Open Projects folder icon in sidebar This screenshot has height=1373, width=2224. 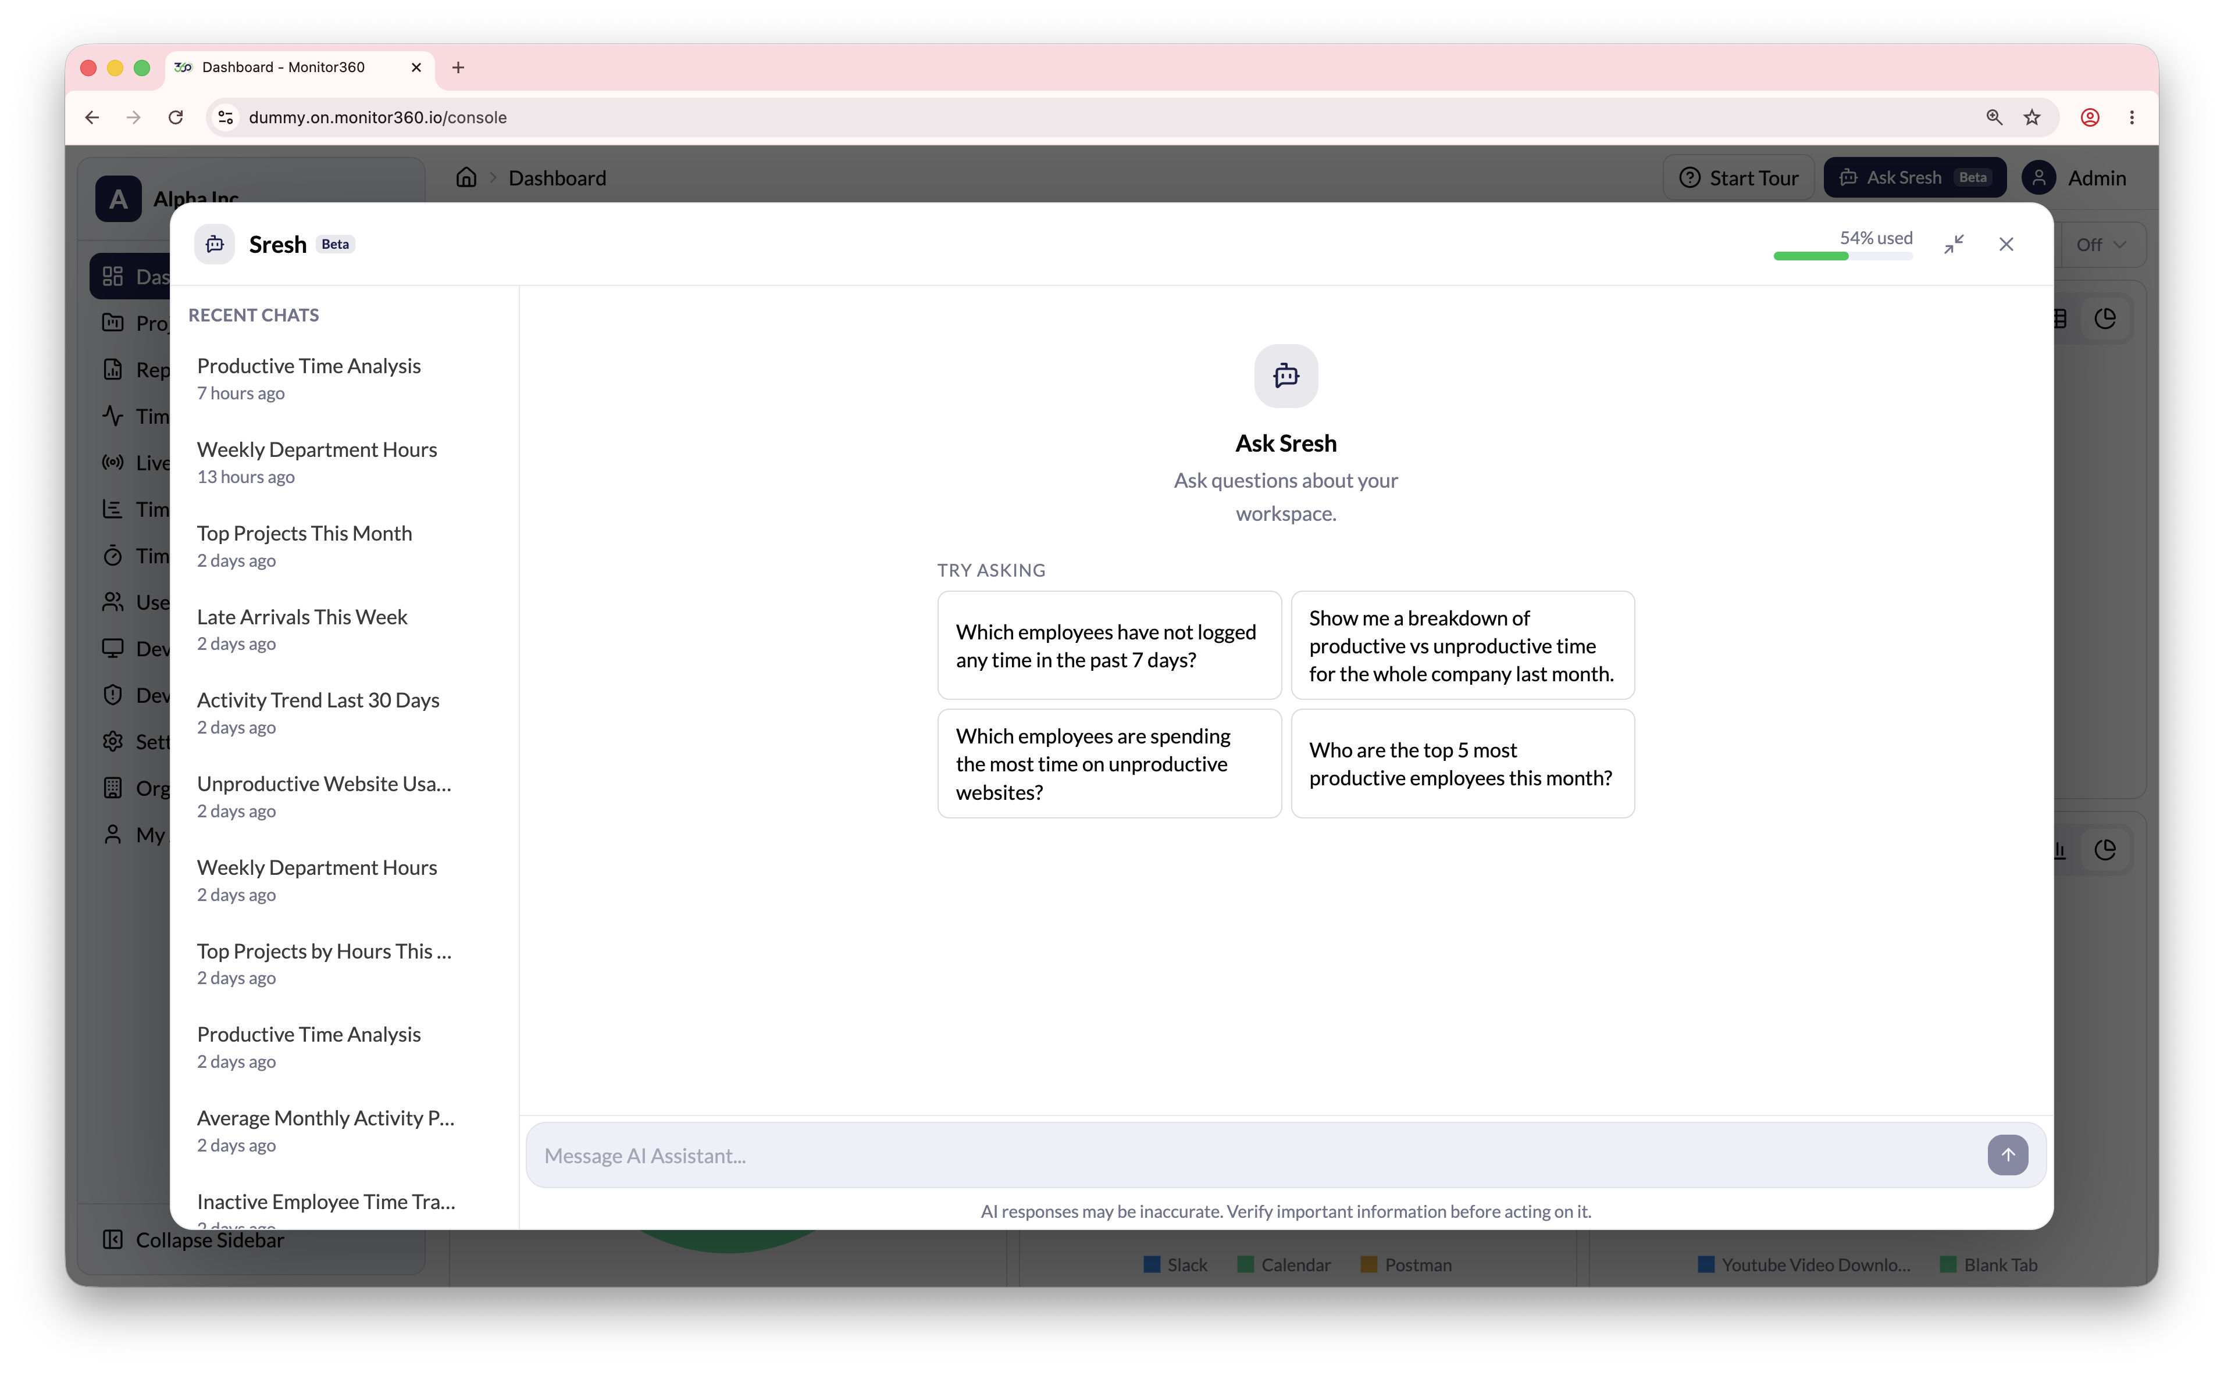coord(113,323)
